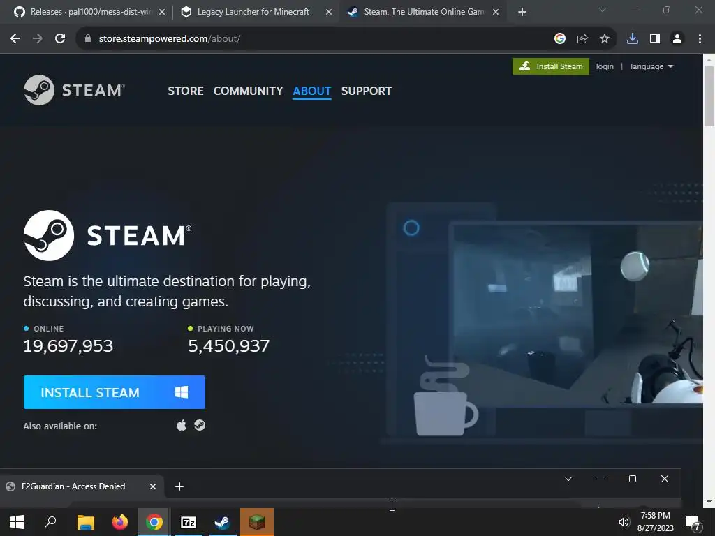Share this page via share icon
This screenshot has width=715, height=536.
pos(582,39)
